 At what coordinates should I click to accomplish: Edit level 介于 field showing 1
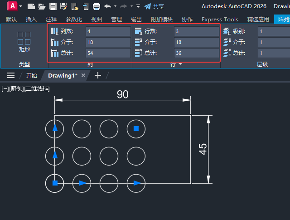[274, 42]
